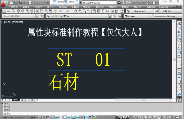Click the keyword search input field

99,2
